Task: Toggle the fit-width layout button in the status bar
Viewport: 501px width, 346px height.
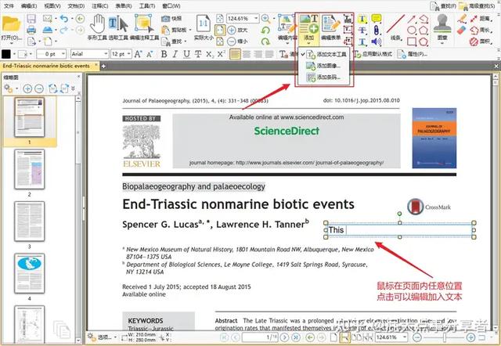Action: 344,337
